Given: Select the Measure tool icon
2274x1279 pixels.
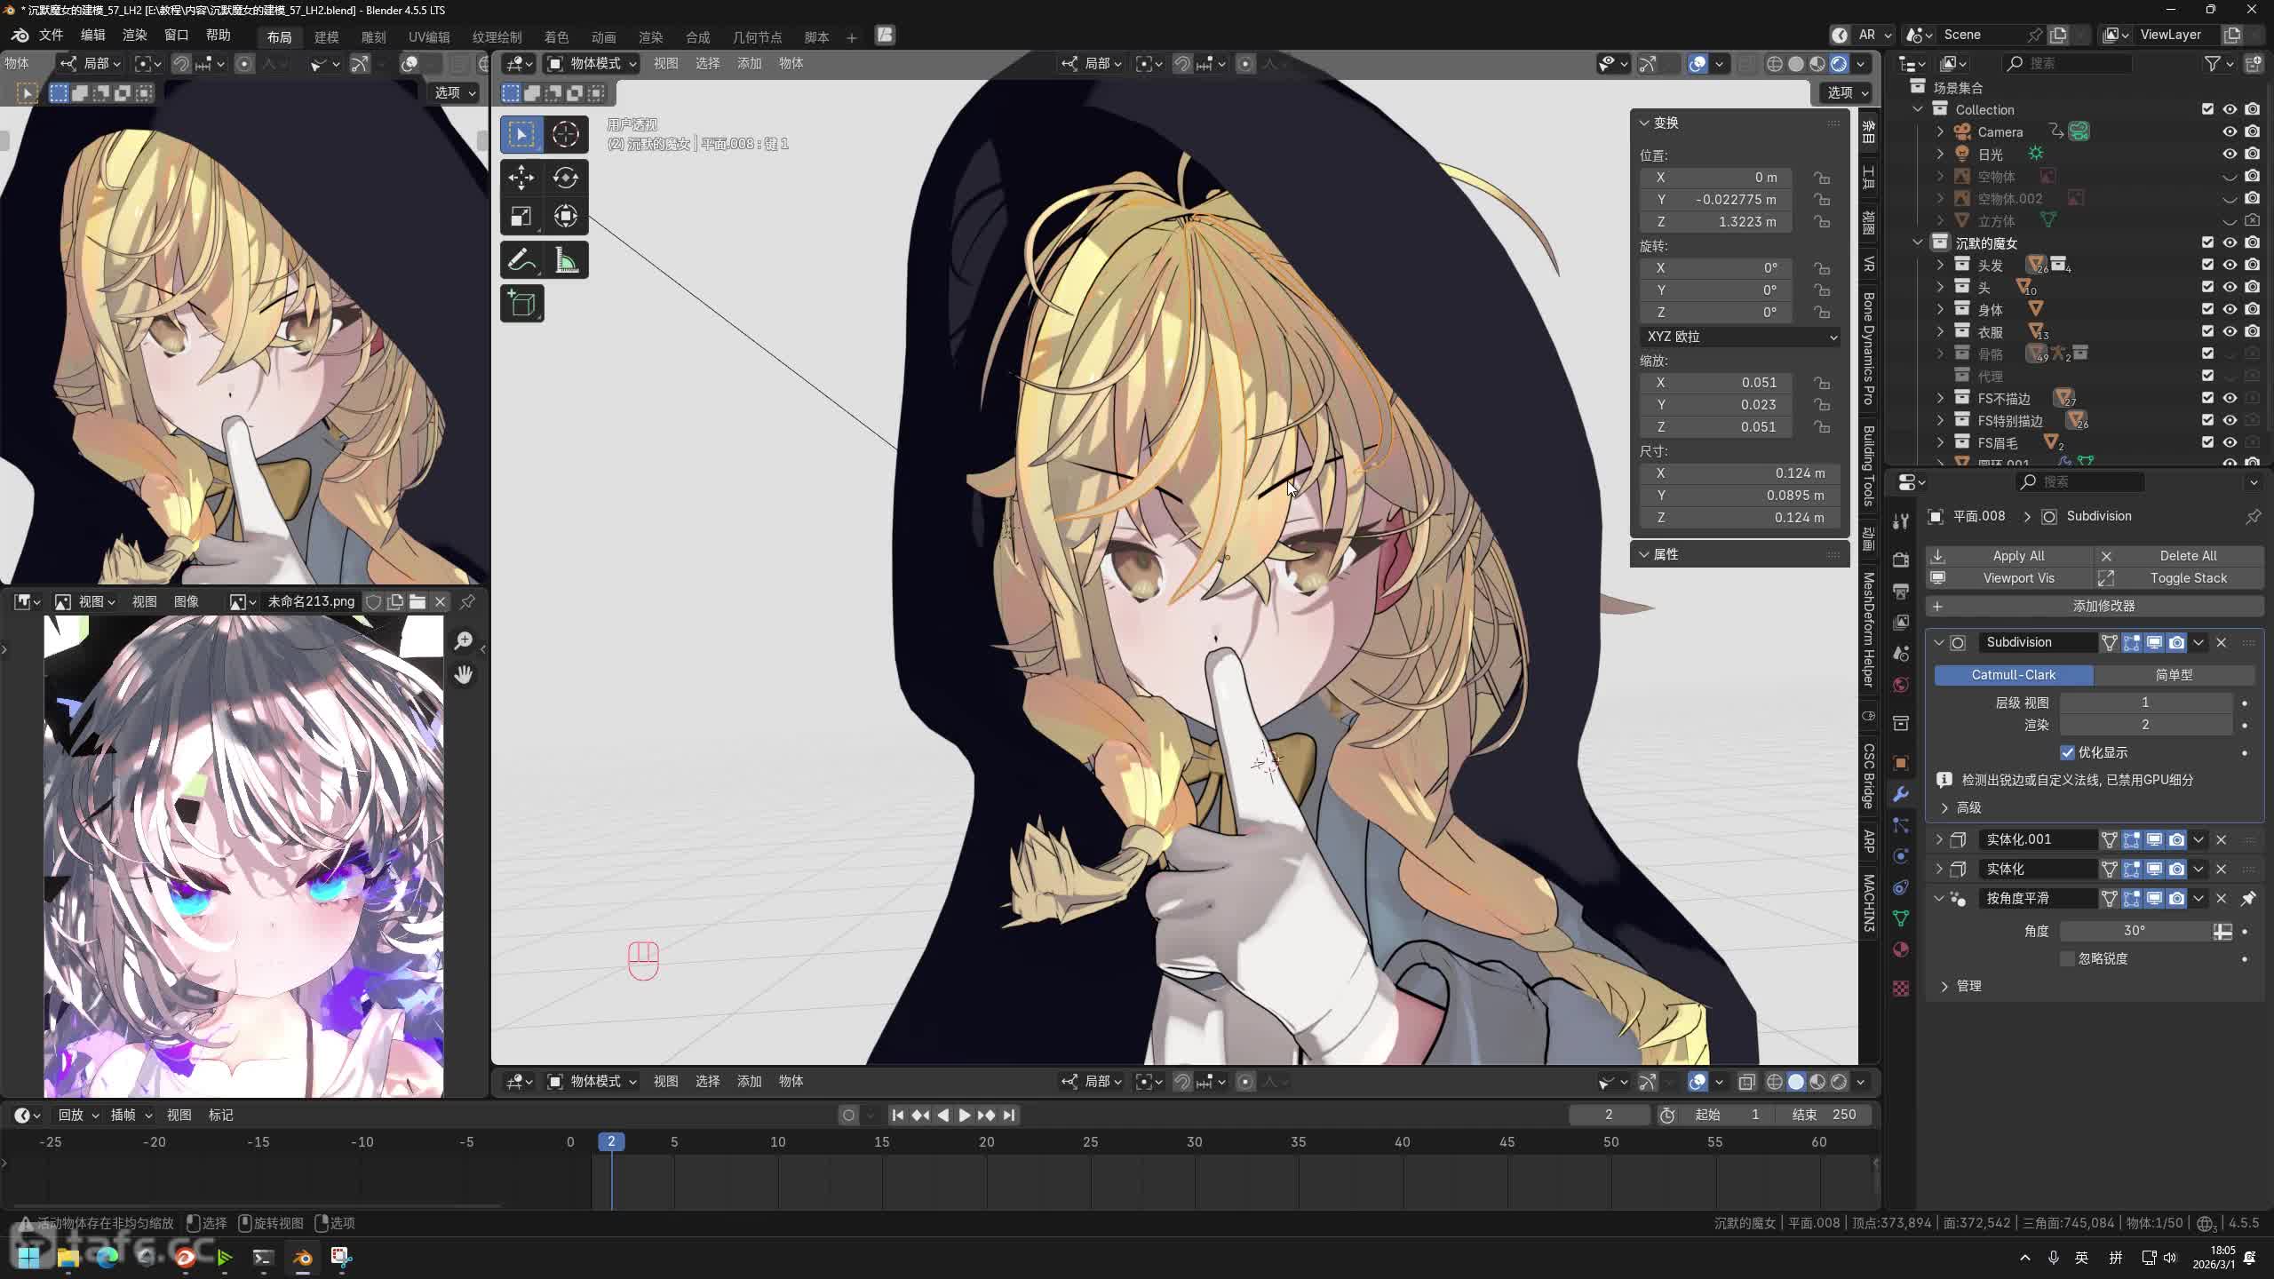Looking at the screenshot, I should (566, 260).
